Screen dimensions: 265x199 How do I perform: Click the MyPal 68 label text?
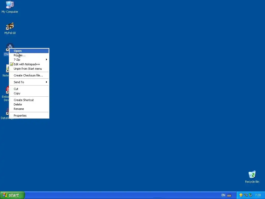coord(10,33)
